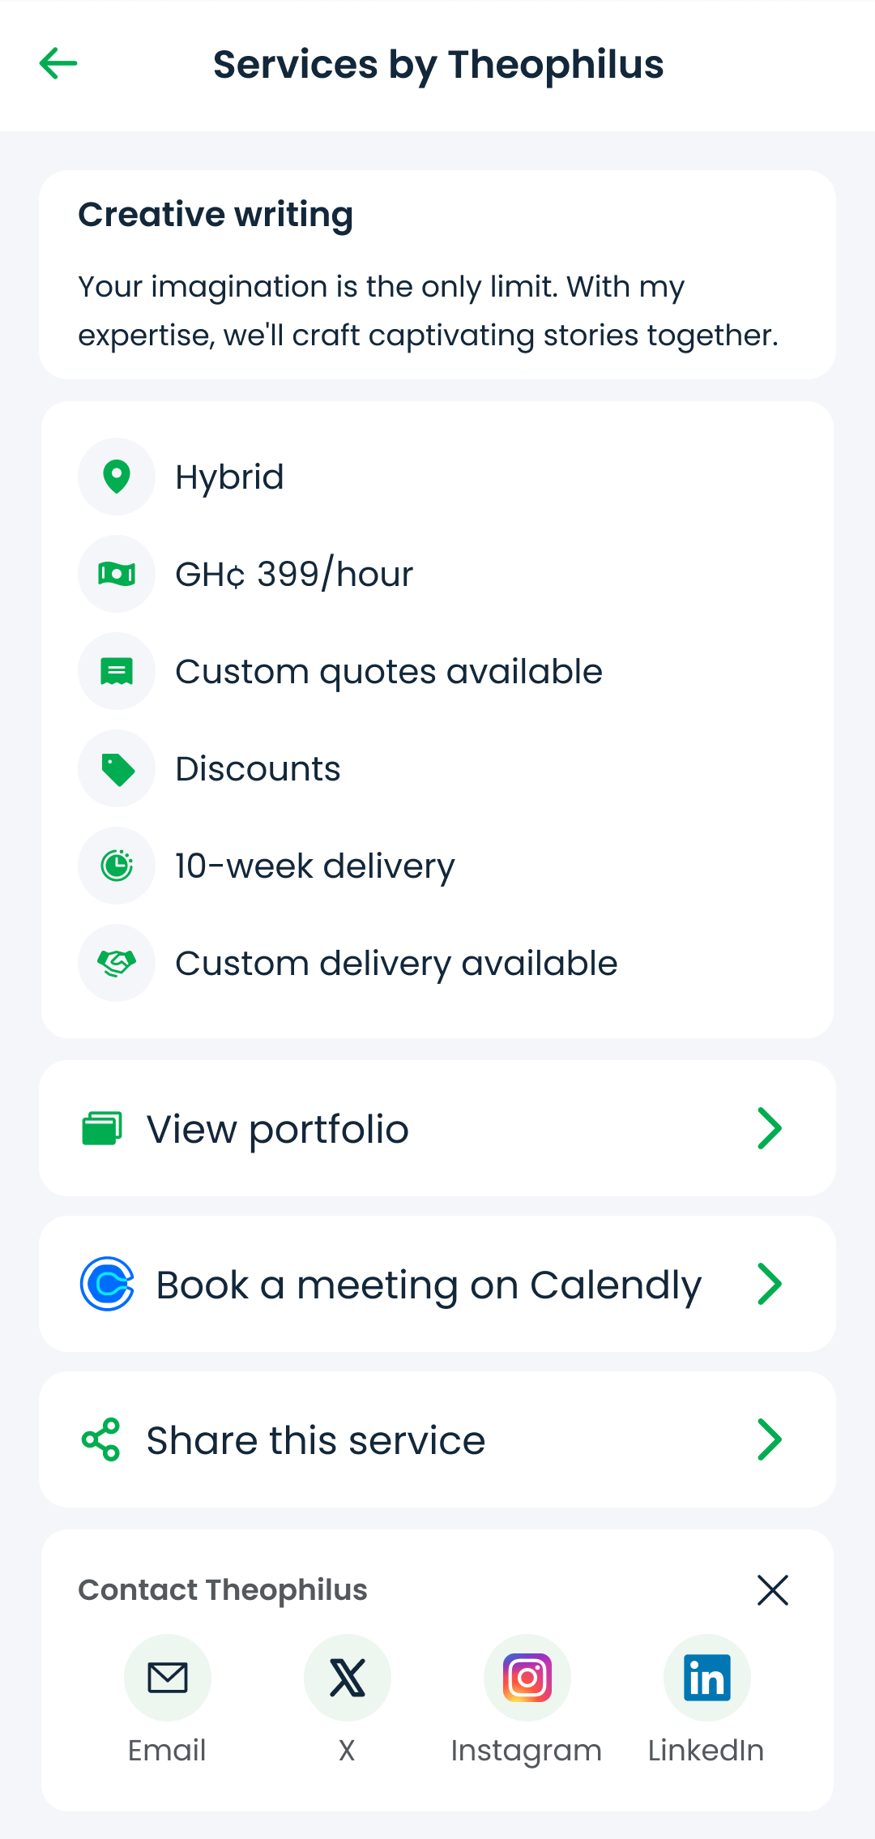Open Calendly booking via right chevron

click(770, 1284)
